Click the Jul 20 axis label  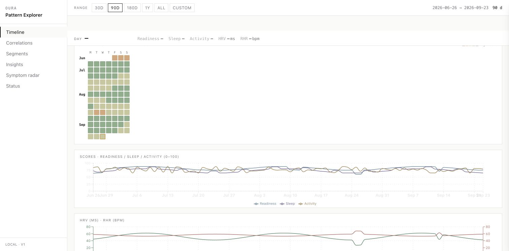coord(198,195)
